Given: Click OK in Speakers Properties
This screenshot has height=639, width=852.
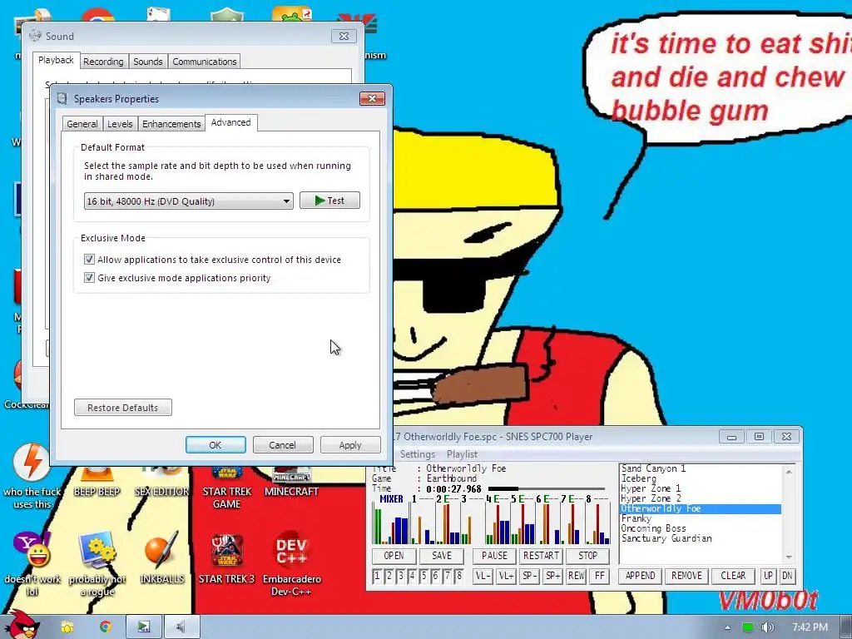Looking at the screenshot, I should 215,445.
